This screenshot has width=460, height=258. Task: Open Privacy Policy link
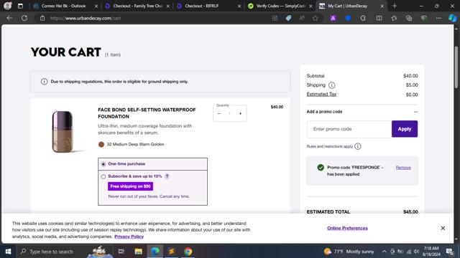[x=129, y=236]
